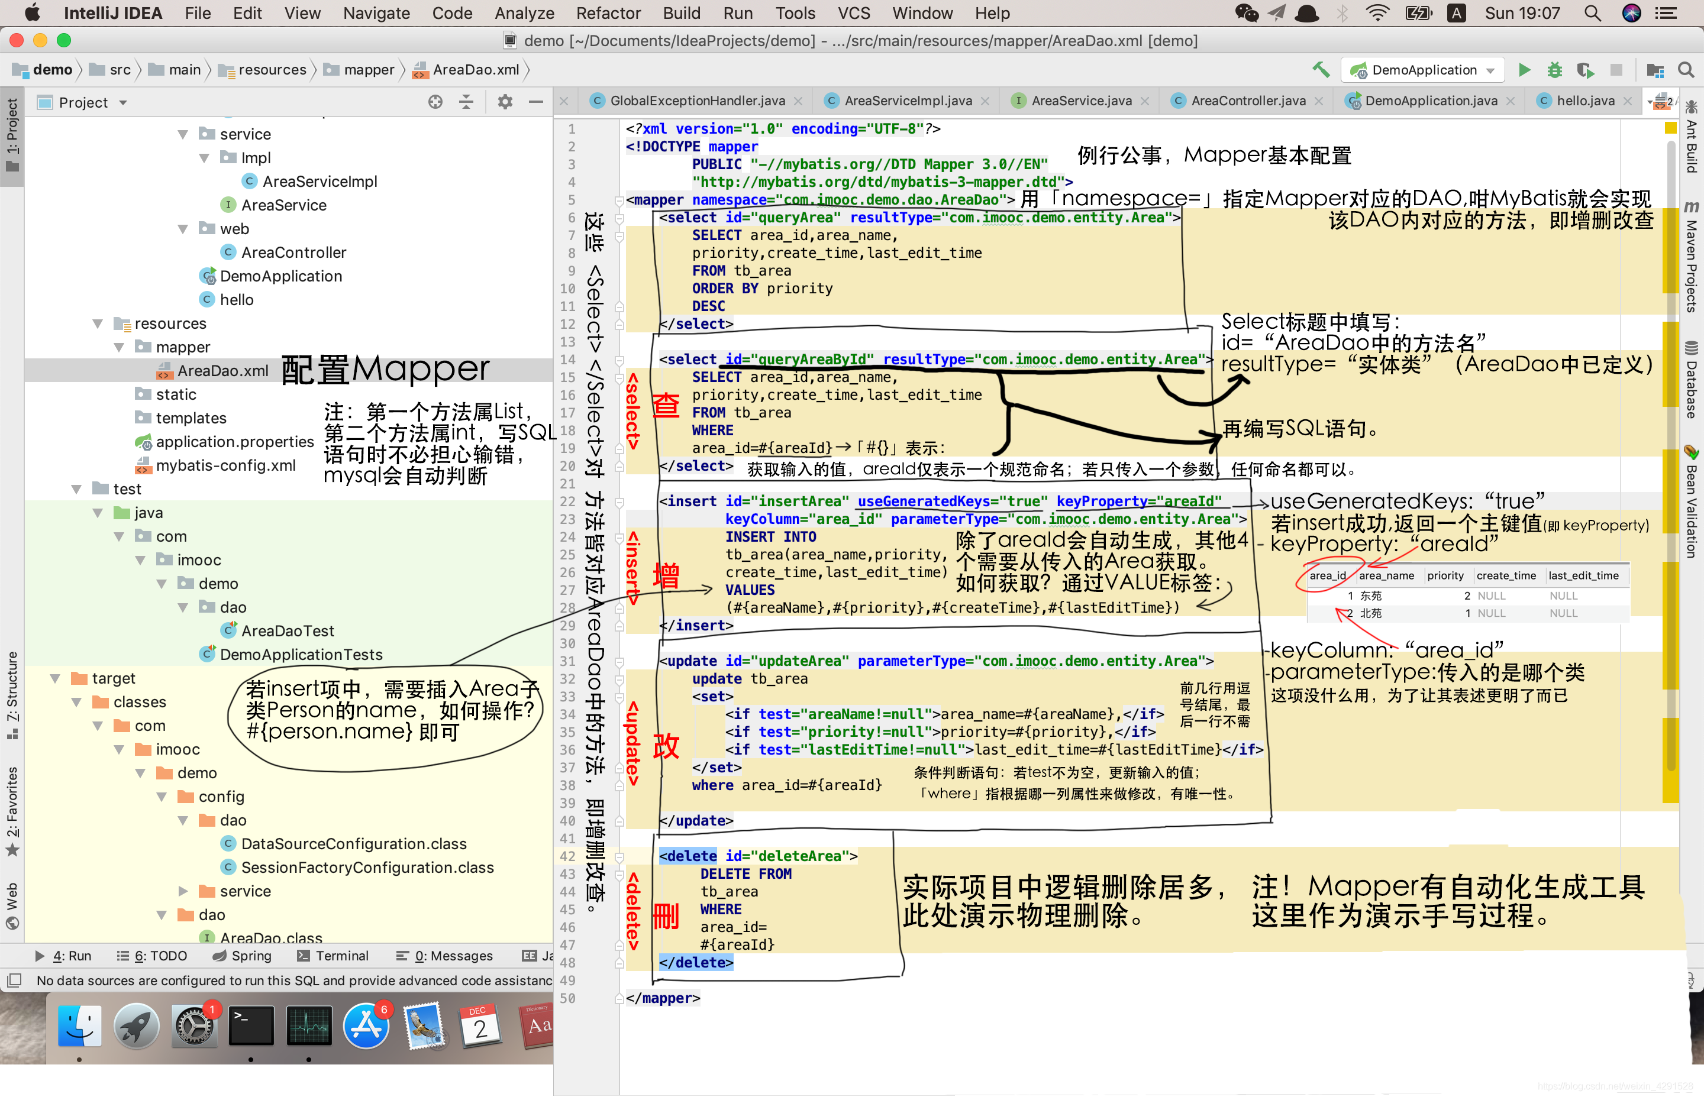Screen dimensions: 1704x1097
Task: Close the AreaService.java tab
Action: tap(1144, 101)
